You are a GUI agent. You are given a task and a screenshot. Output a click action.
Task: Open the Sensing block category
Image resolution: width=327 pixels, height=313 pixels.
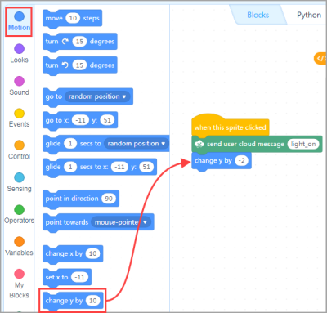pyautogui.click(x=19, y=182)
